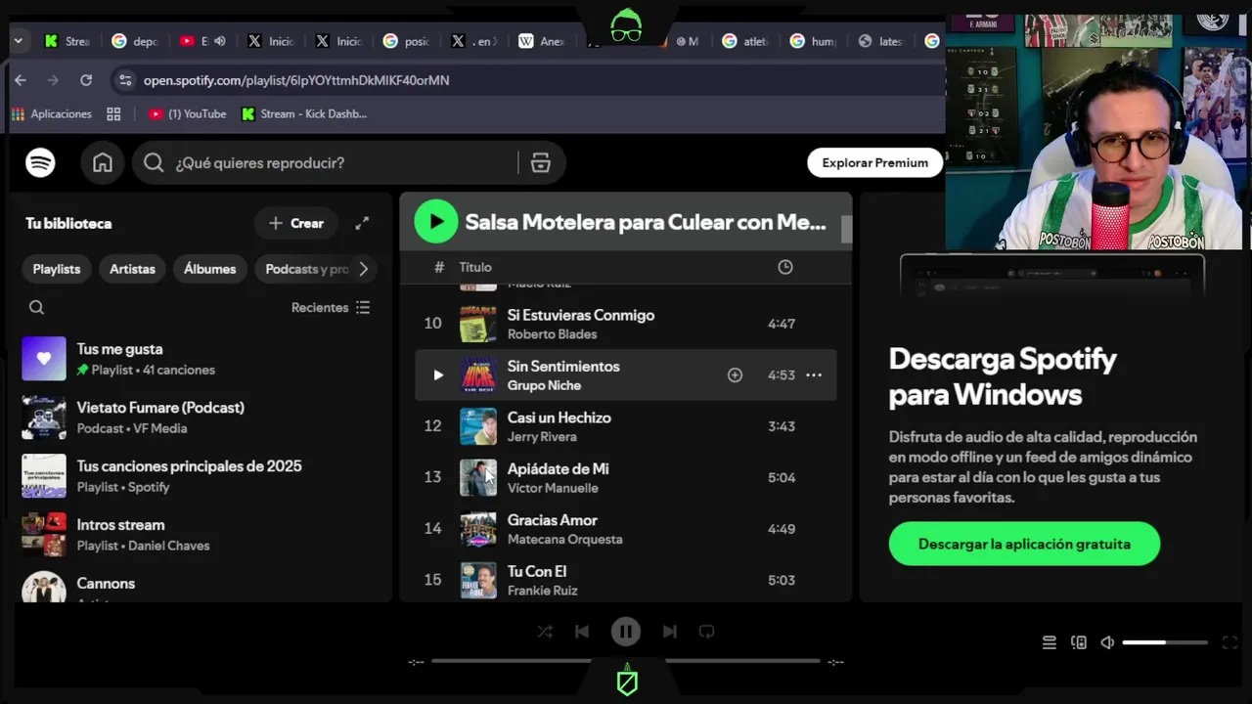Go back in browser
The image size is (1252, 704).
pyautogui.click(x=21, y=80)
